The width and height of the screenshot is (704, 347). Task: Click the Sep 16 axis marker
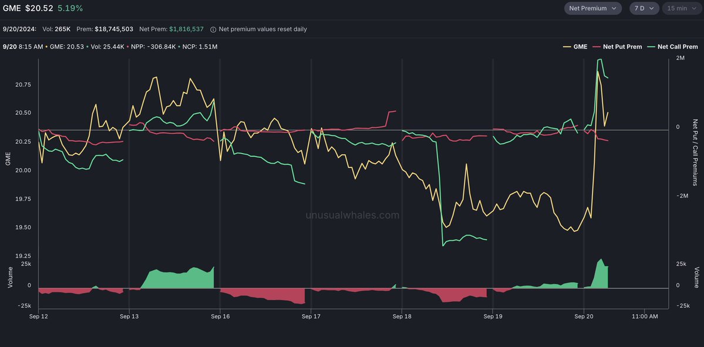pos(220,317)
